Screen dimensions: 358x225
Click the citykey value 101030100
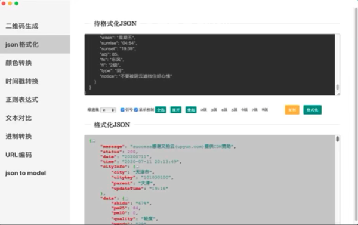156,177
